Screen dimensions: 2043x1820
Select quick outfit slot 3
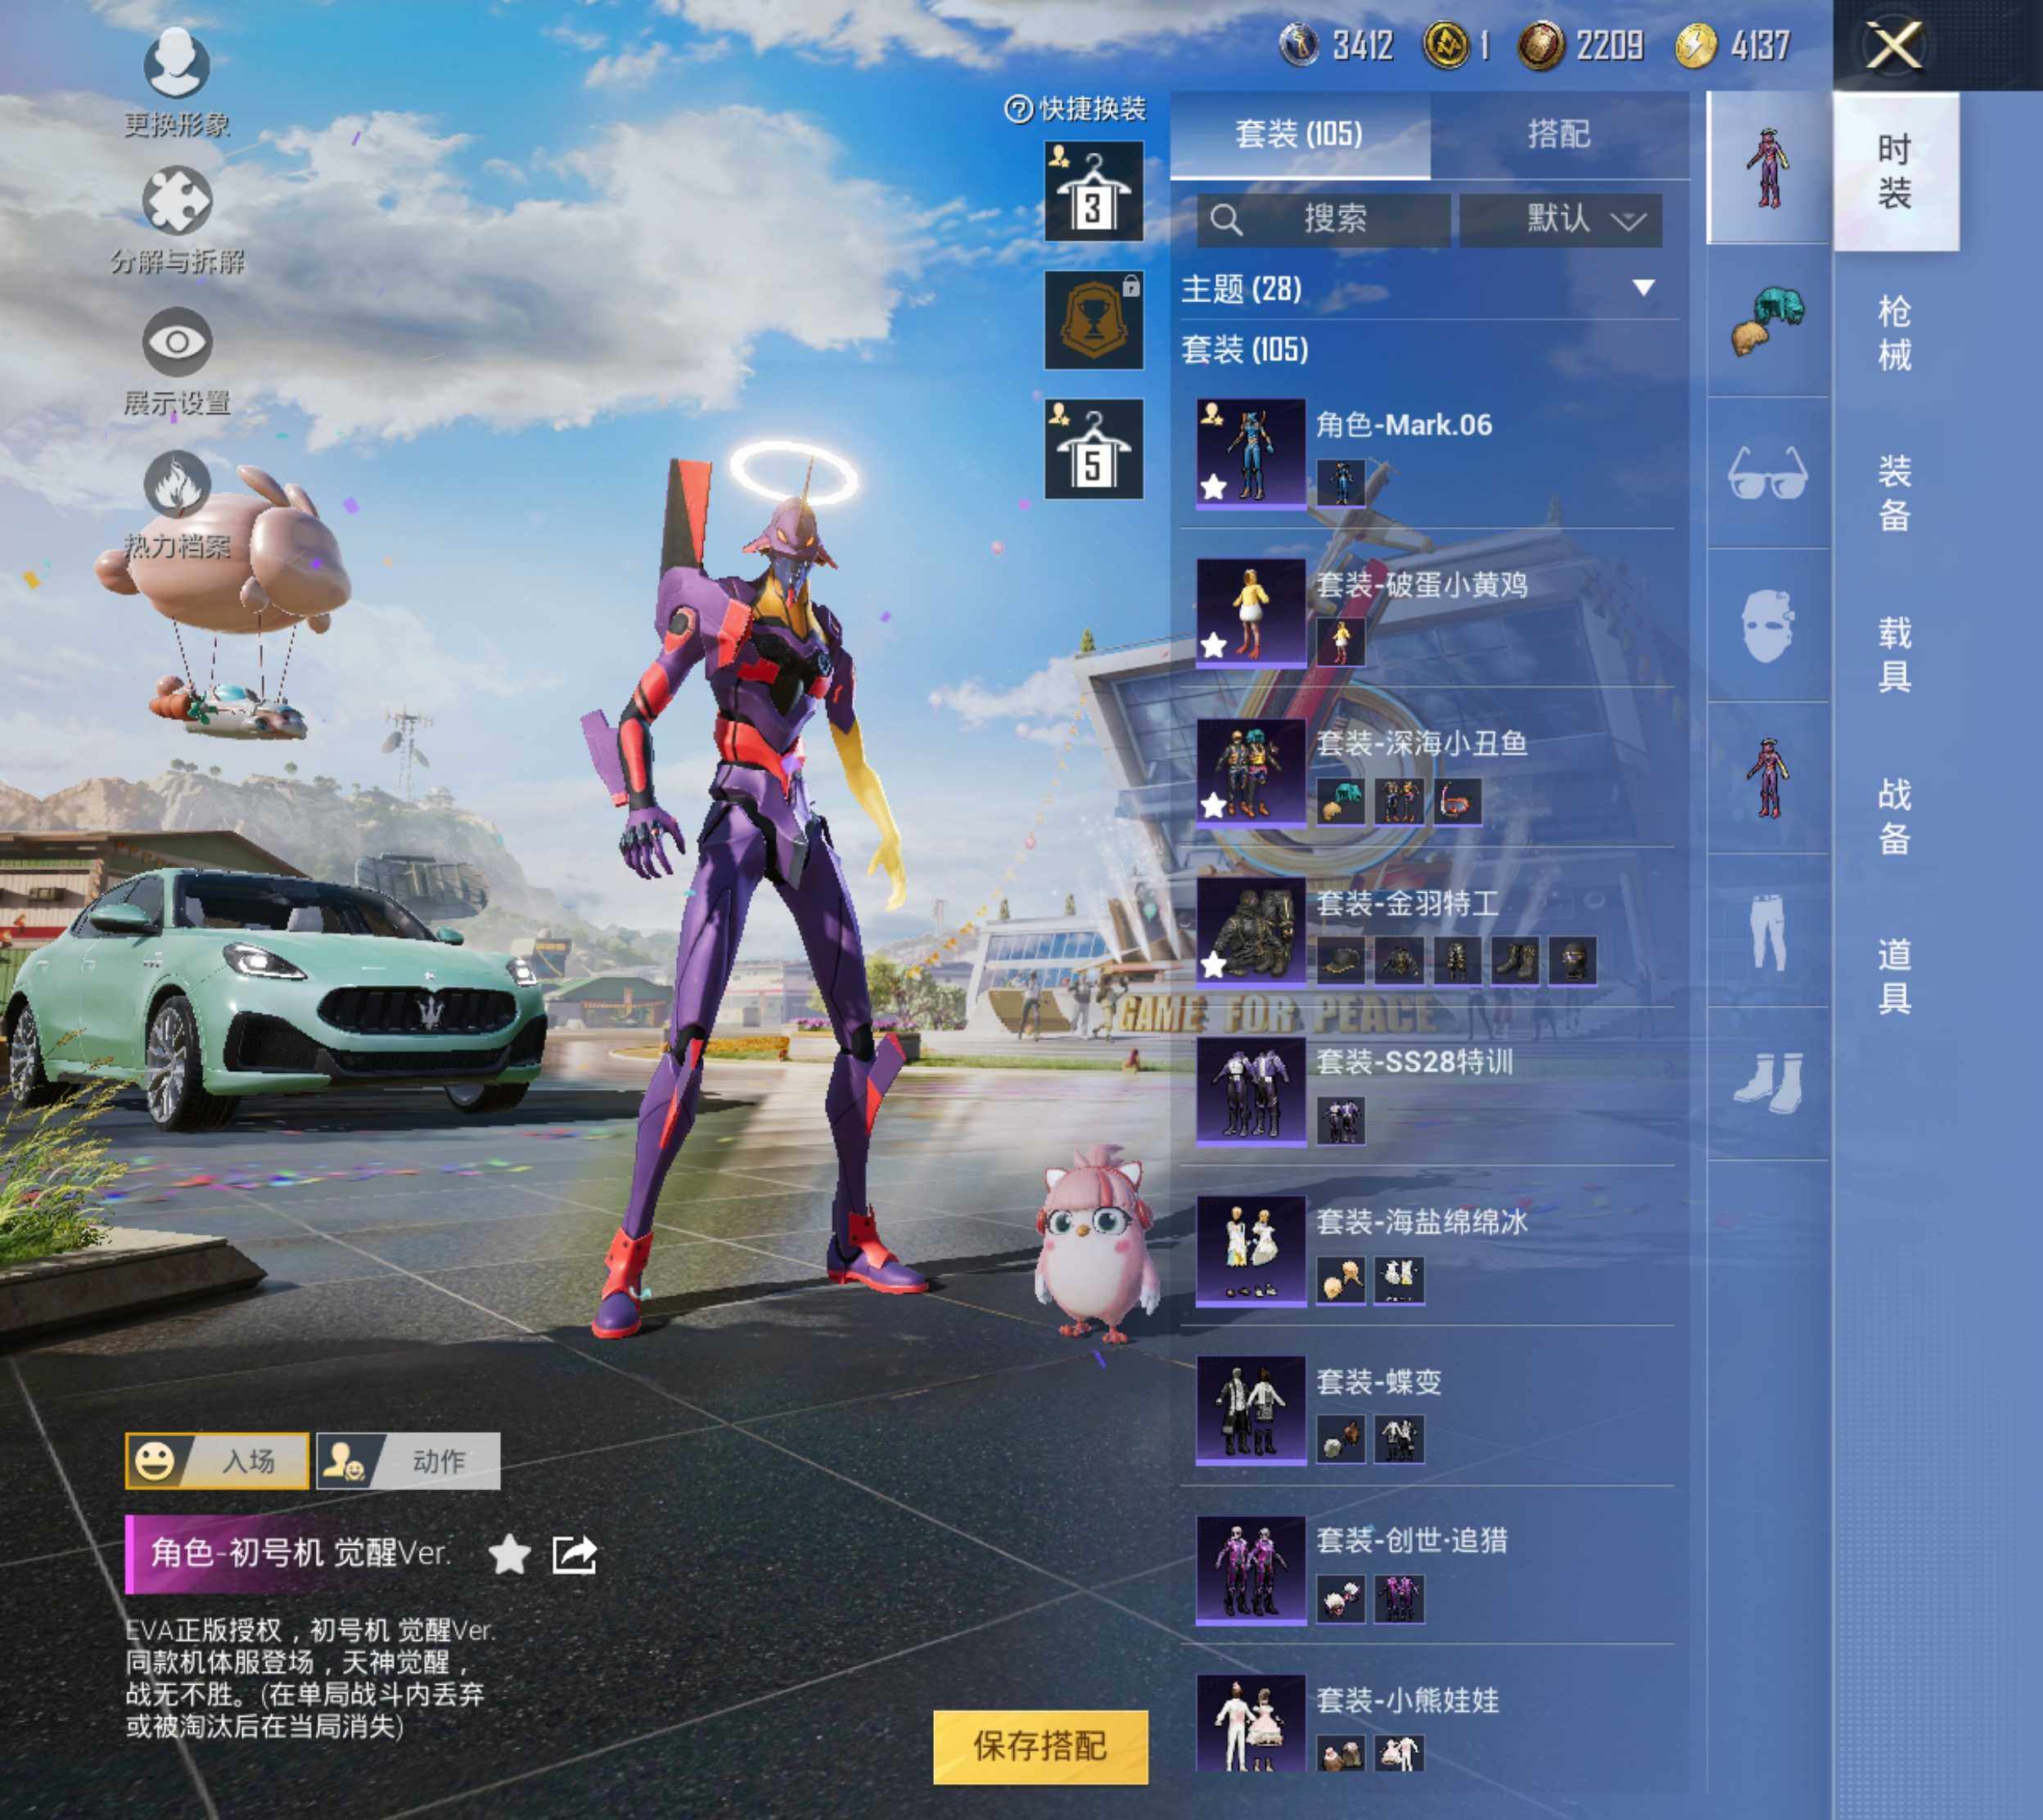1093,191
